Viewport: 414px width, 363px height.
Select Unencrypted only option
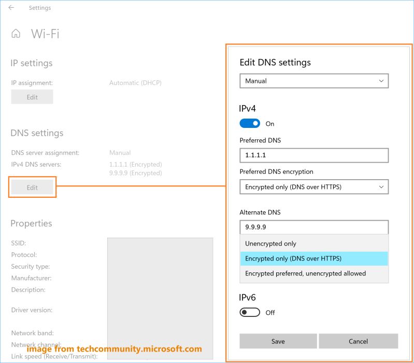click(314, 243)
